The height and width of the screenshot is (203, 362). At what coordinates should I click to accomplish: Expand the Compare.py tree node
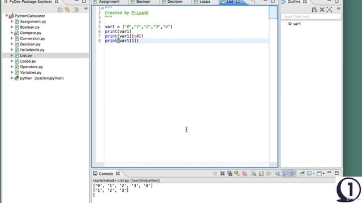(x=12, y=33)
